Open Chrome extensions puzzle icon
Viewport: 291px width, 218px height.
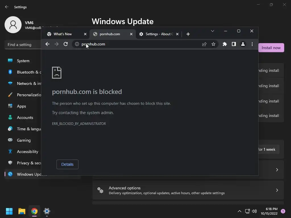tap(225, 44)
